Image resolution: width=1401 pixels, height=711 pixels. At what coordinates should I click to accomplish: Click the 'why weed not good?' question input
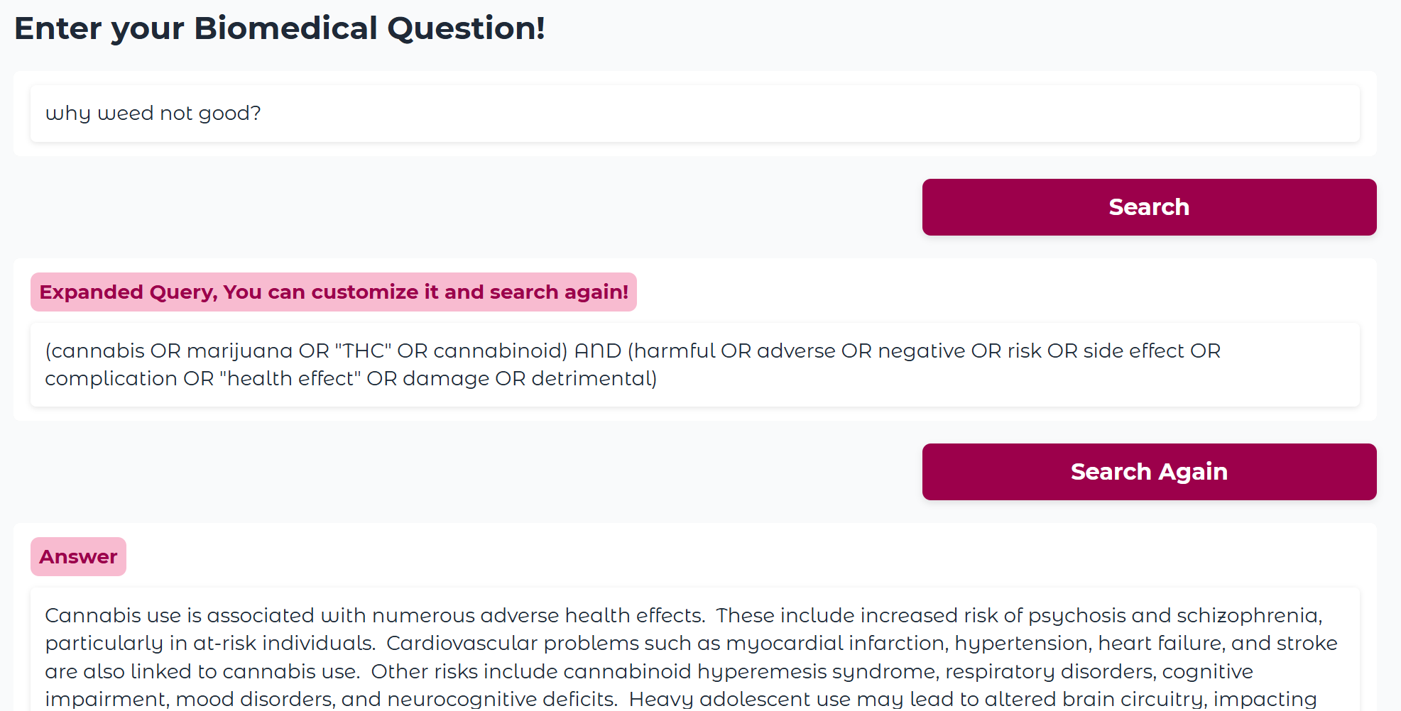point(694,114)
